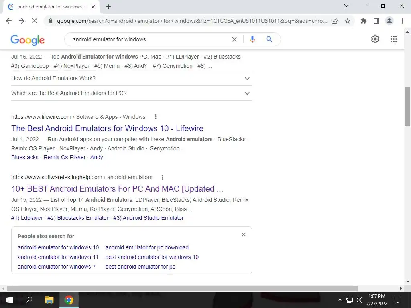The width and height of the screenshot is (411, 308).
Task: Go to Google home via logo
Action: [28, 40]
